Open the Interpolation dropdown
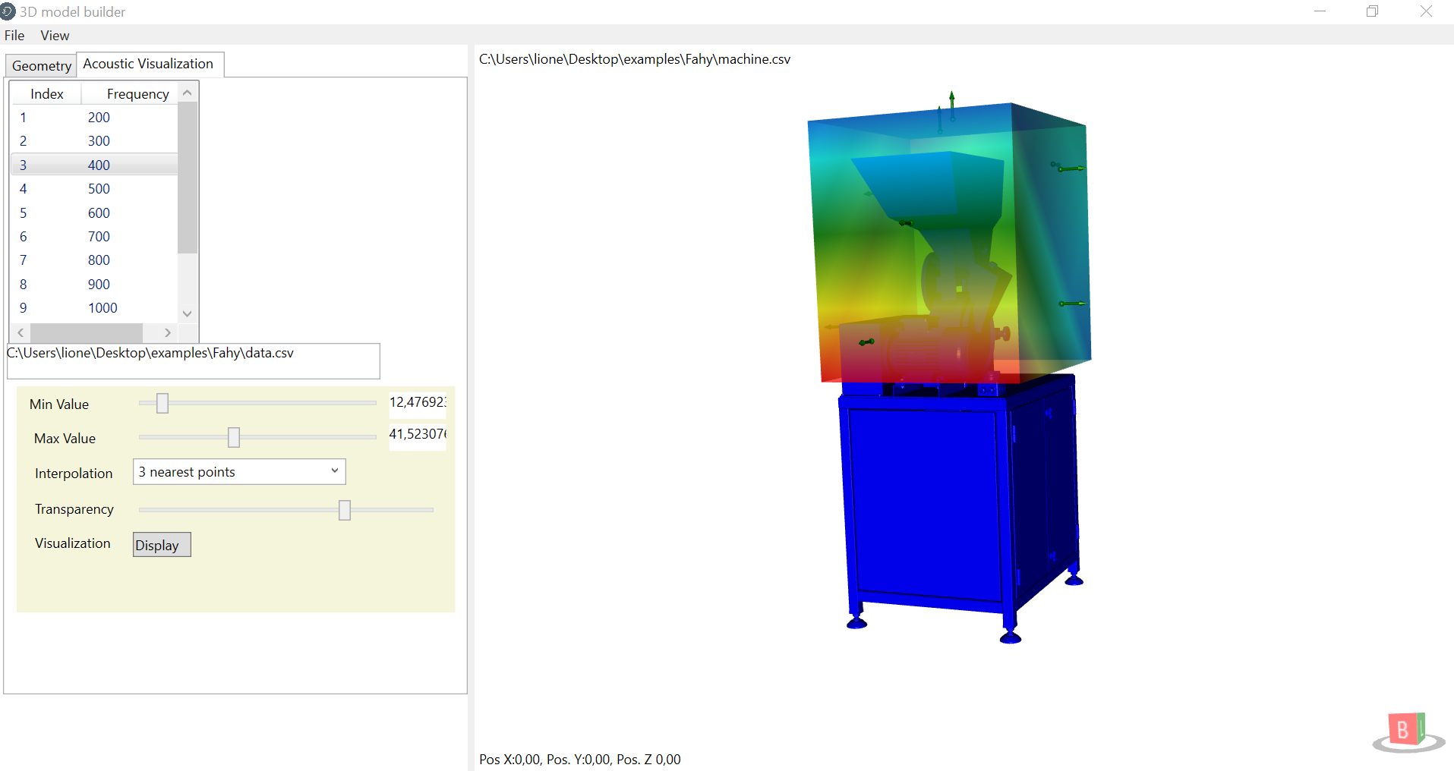 pyautogui.click(x=239, y=472)
